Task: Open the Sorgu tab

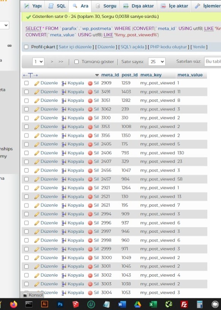Action: coord(106,6)
